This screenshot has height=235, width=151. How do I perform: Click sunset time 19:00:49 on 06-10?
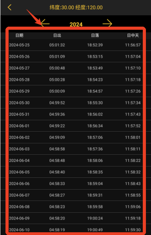pos(95,230)
